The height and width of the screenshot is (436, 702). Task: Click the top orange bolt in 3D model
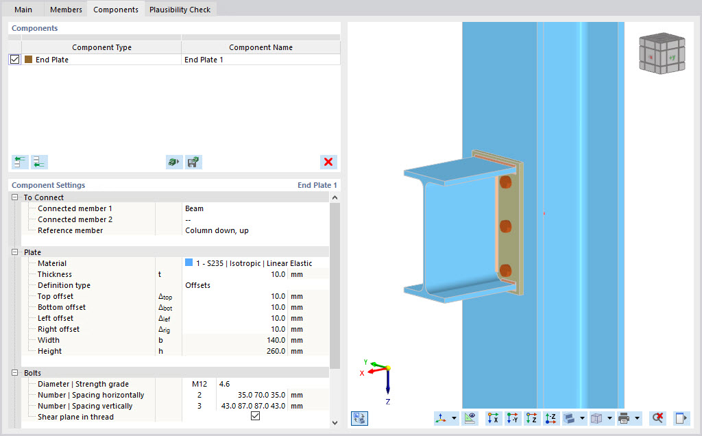505,182
